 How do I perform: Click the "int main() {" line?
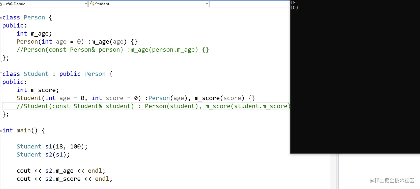[24, 130]
